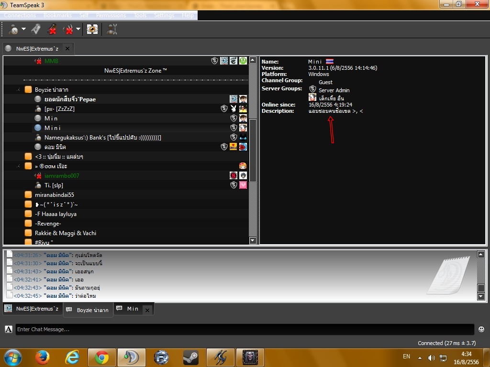Open the Permissions menu
Image resolution: width=490 pixels, height=367 pixels.
pyautogui.click(x=111, y=15)
